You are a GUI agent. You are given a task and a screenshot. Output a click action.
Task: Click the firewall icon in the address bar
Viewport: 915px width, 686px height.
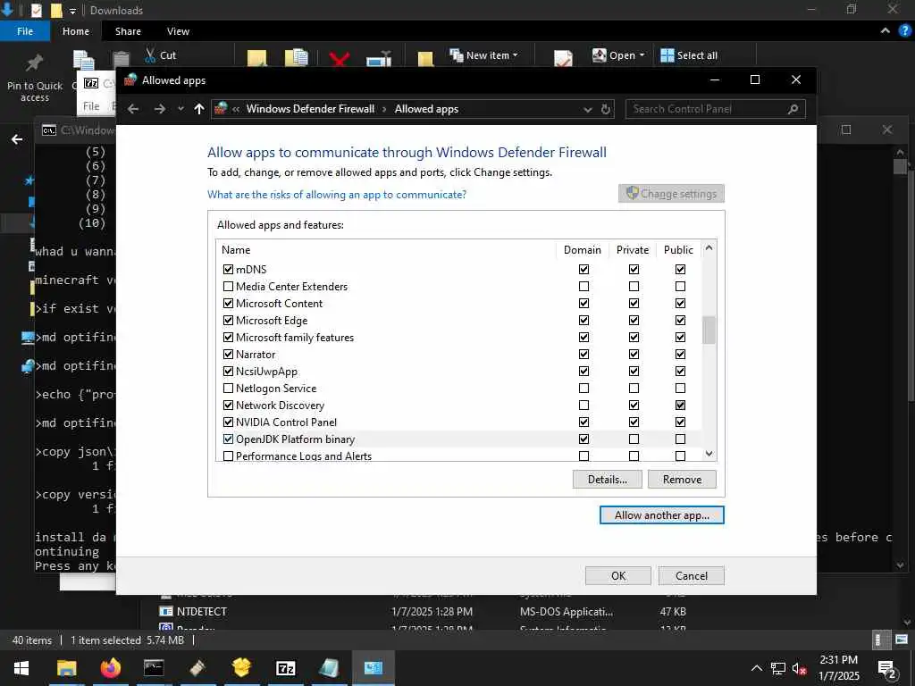[222, 108]
